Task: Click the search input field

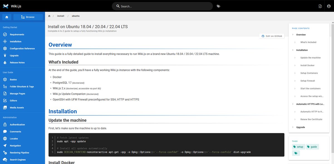Action: (162, 6)
